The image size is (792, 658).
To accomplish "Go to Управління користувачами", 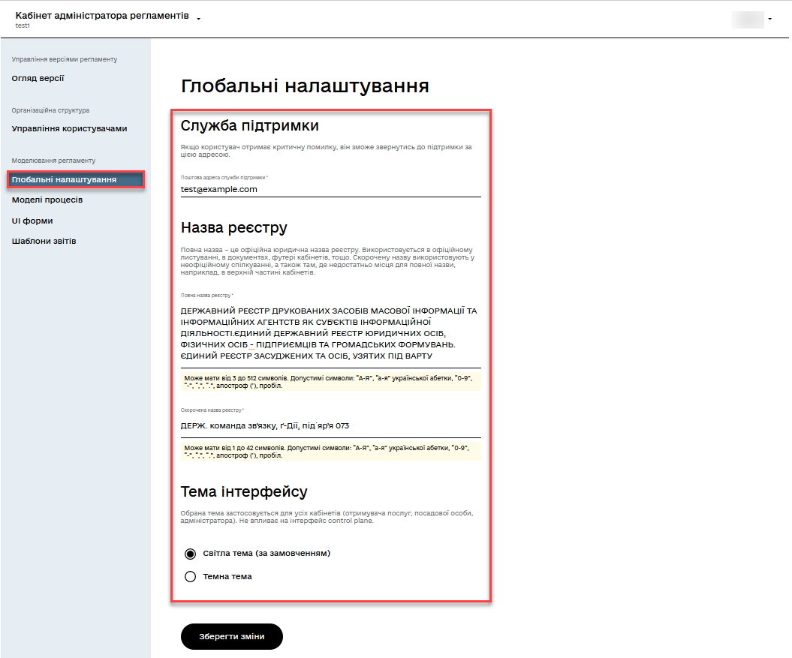I will click(x=69, y=129).
